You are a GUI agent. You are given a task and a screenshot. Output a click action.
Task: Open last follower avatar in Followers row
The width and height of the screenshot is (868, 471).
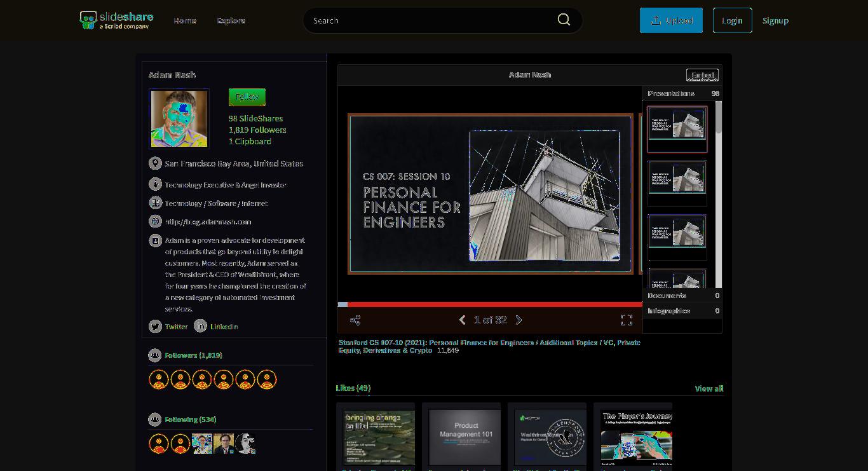click(x=267, y=379)
